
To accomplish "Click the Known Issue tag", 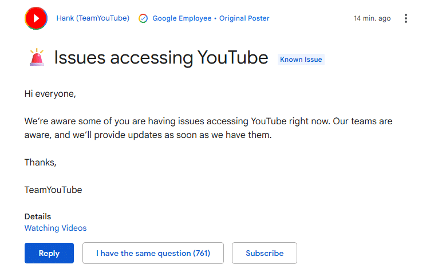I will click(x=301, y=60).
